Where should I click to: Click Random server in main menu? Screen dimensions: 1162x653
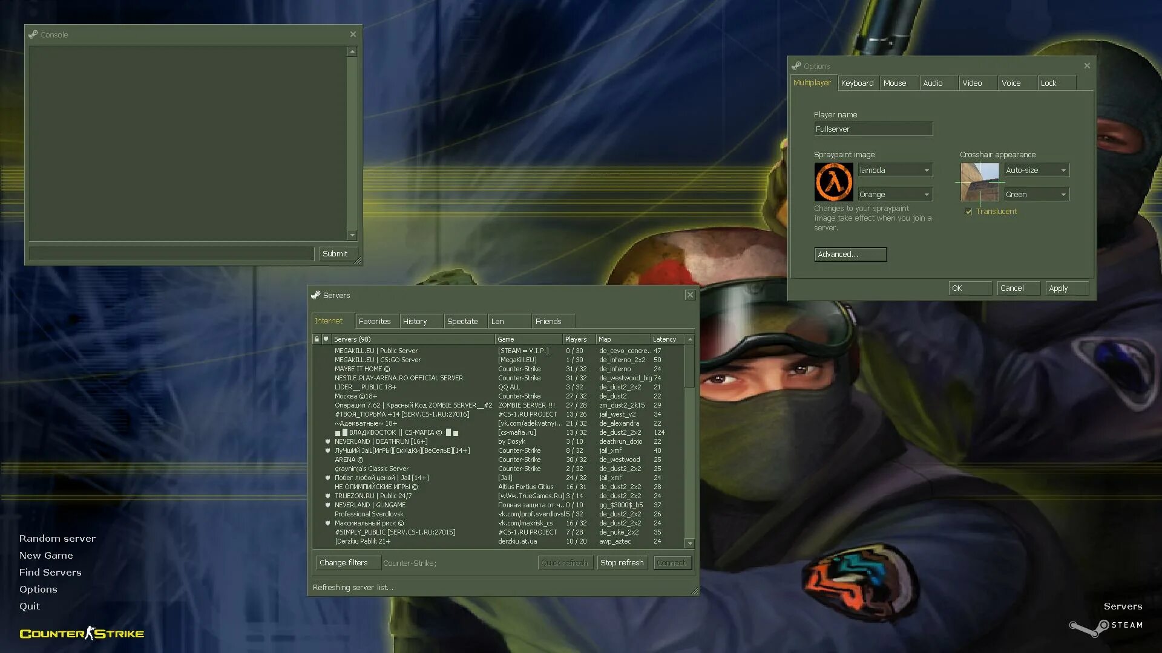pos(57,539)
